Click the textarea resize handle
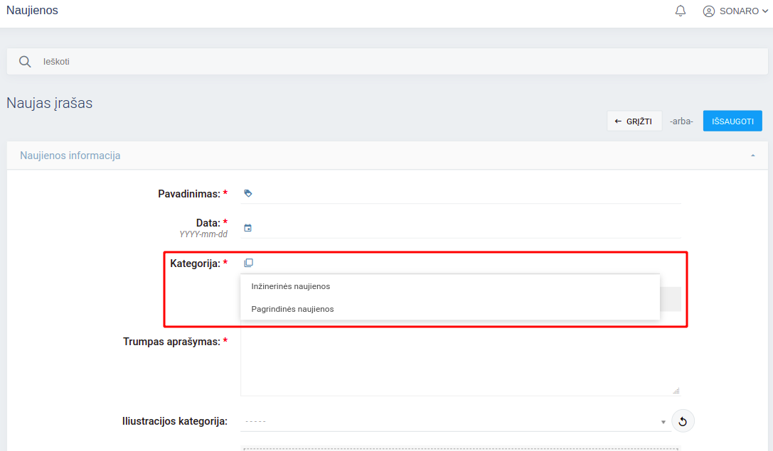The height and width of the screenshot is (451, 773). 676,391
